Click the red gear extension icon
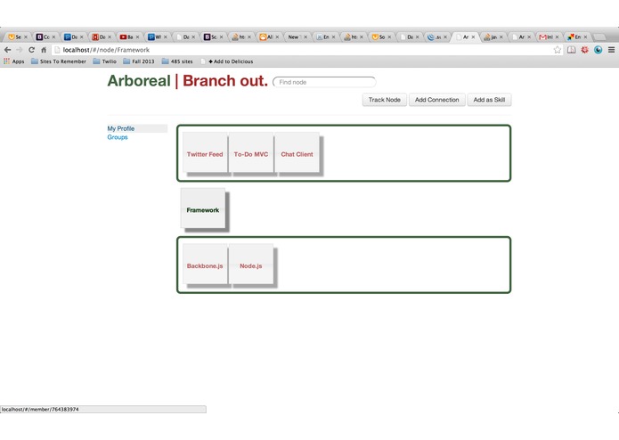 tap(584, 50)
